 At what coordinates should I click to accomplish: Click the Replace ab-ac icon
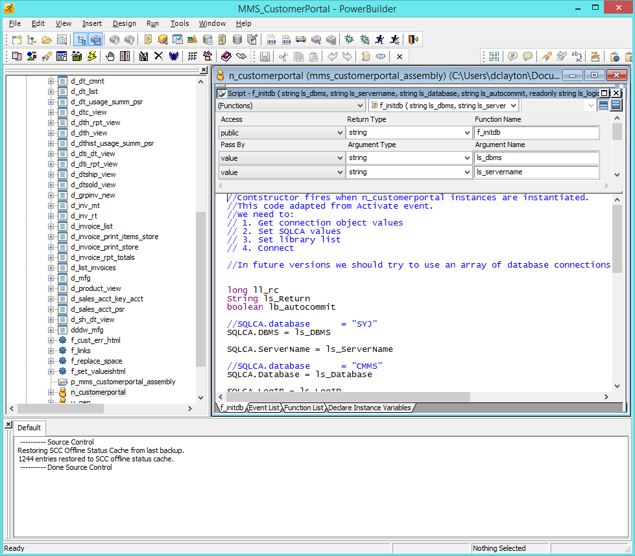[577, 56]
